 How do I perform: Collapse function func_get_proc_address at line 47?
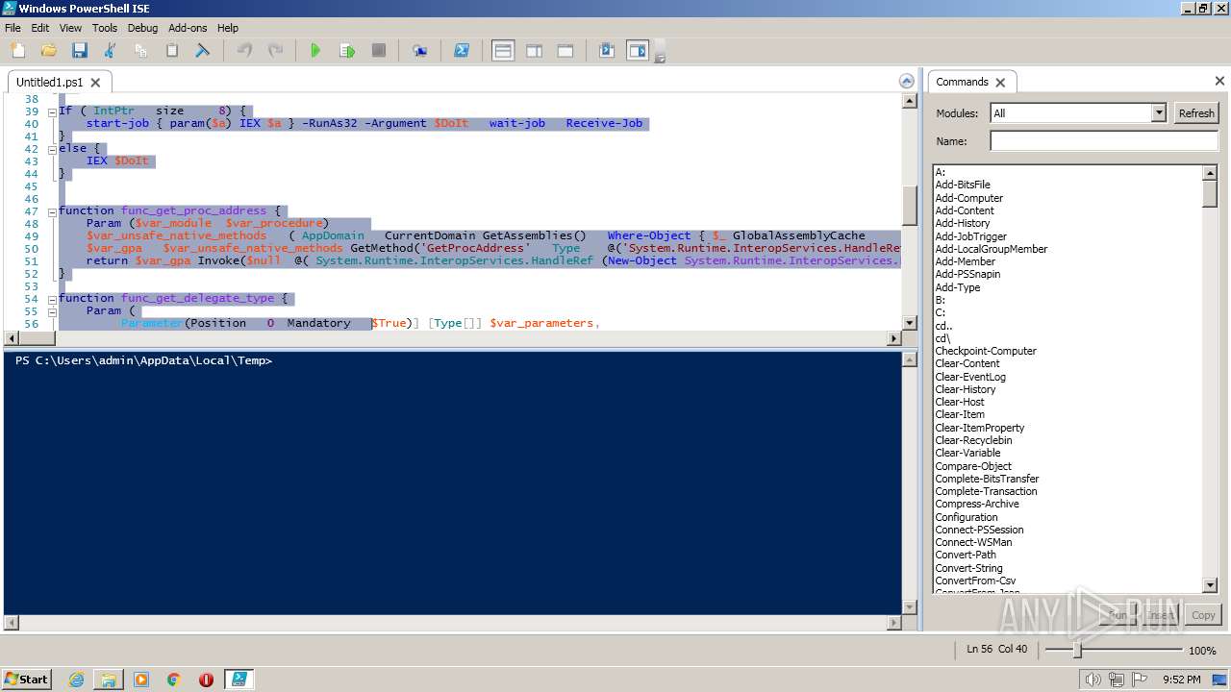tap(52, 211)
